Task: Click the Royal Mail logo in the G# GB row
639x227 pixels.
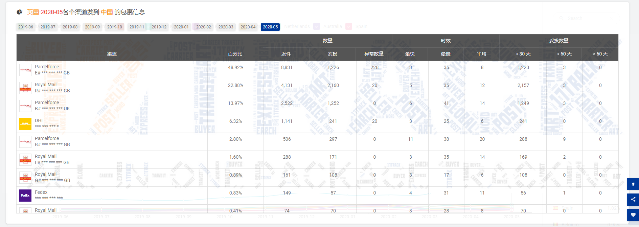Action: [25, 178]
